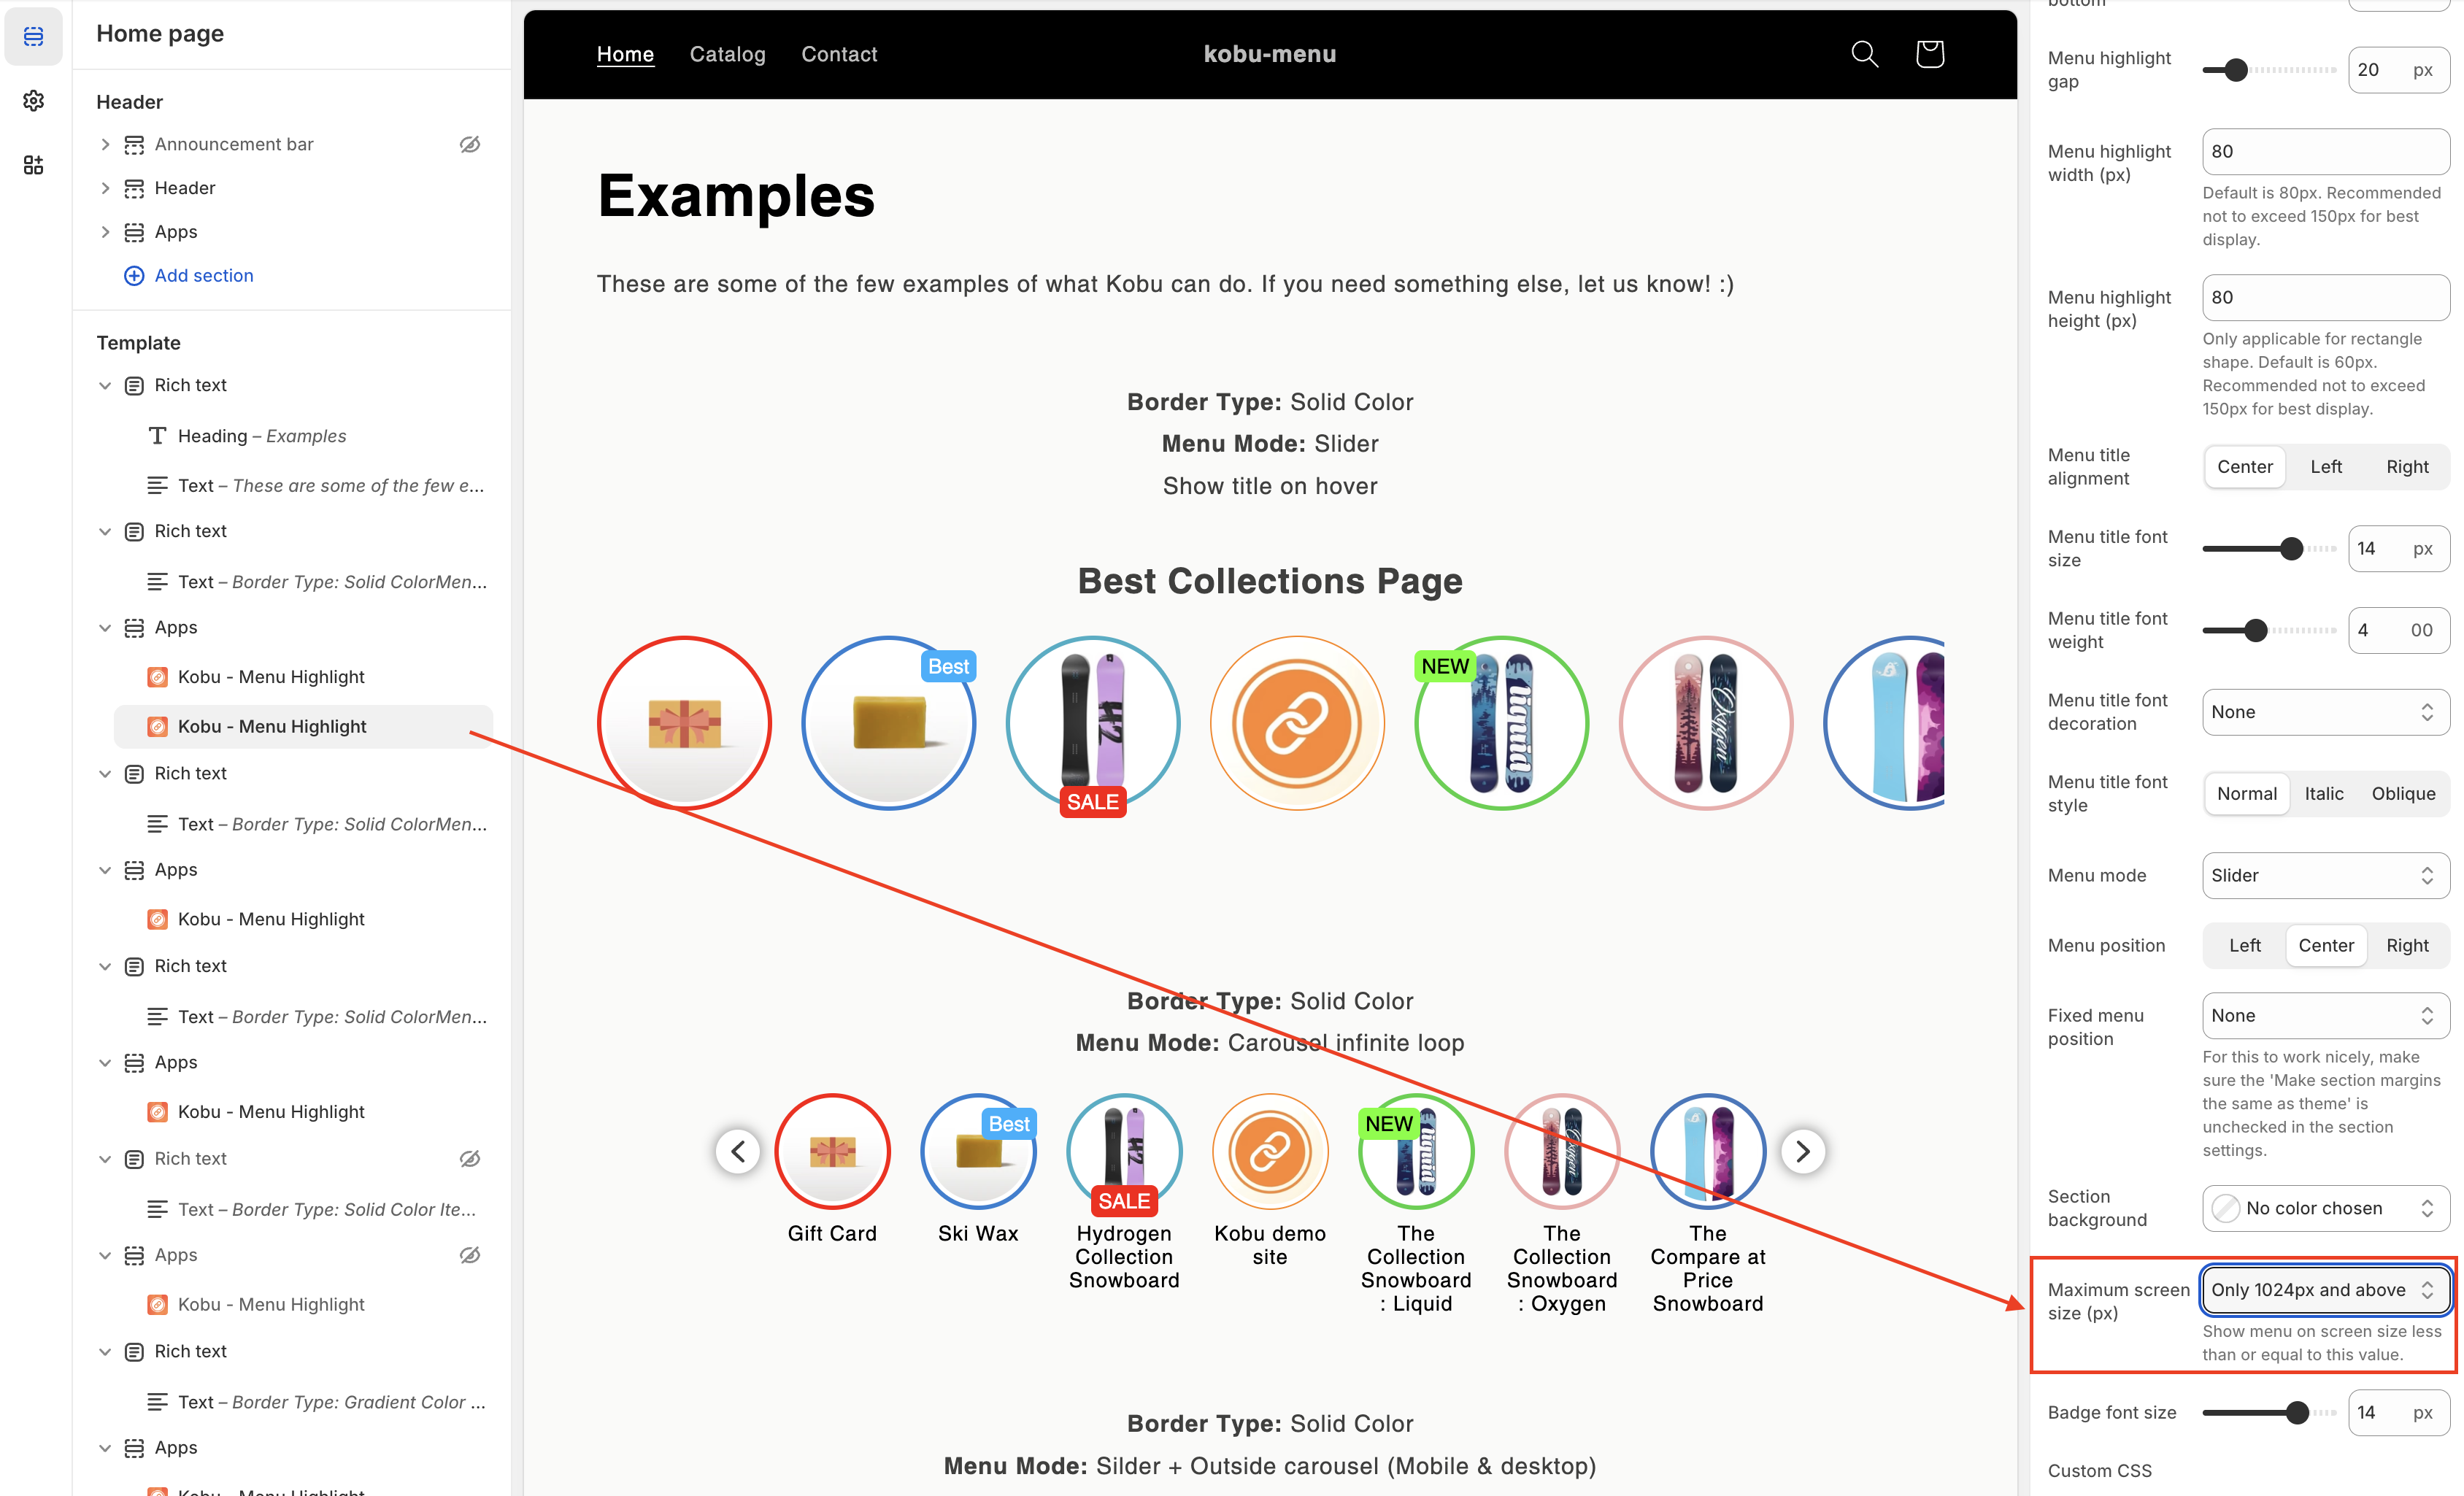Click the Add section link
Image resolution: width=2464 pixels, height=1496 pixels.
203,275
